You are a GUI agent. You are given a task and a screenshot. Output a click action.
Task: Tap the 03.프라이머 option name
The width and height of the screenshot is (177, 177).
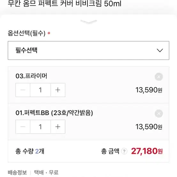tap(31, 76)
